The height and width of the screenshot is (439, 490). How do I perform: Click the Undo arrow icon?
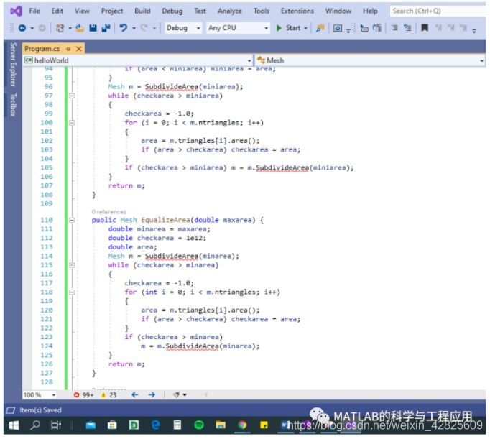(x=124, y=28)
